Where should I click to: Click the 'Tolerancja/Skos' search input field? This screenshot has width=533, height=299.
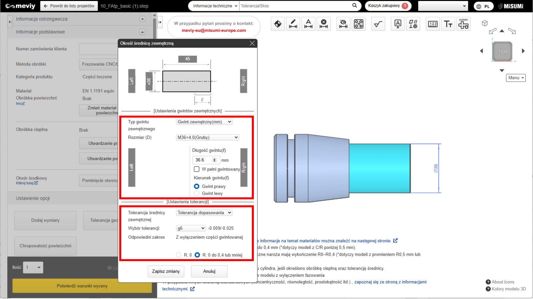coord(295,6)
